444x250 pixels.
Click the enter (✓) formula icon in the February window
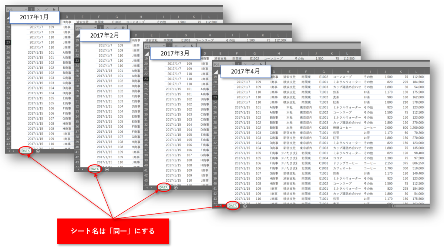point(115,28)
